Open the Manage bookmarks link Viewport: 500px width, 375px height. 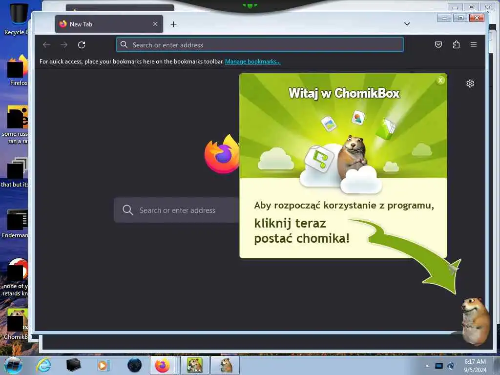(x=253, y=62)
